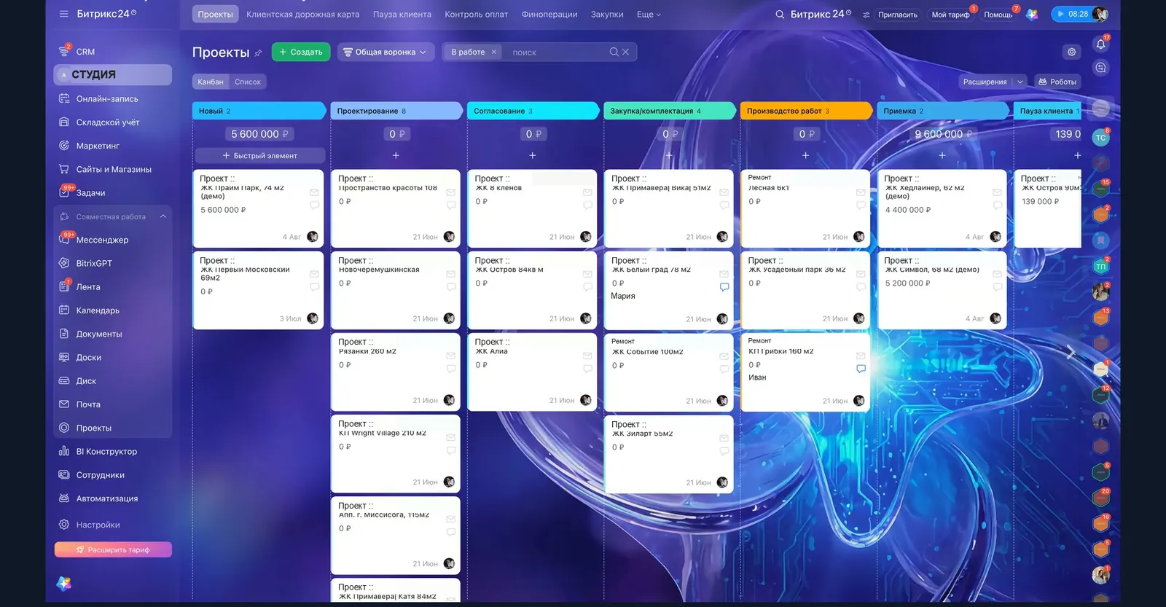1166x607 pixels.
Task: Click the sliders settings icon beside Пригласить
Action: [866, 15]
